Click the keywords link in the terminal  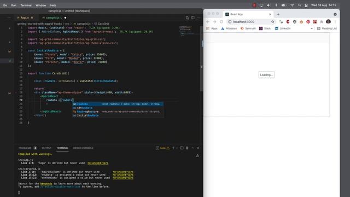(46, 184)
